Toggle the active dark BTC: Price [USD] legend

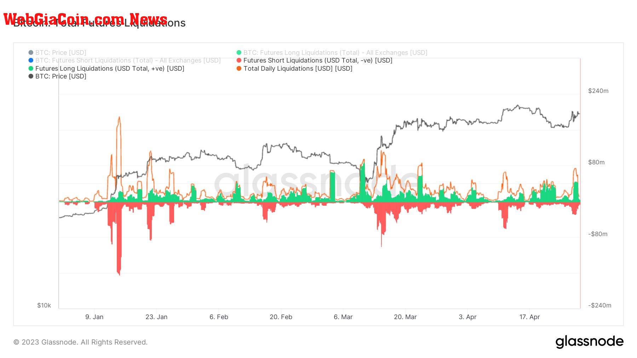click(x=57, y=76)
